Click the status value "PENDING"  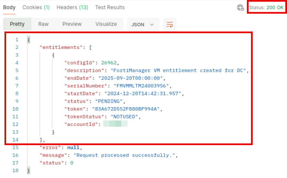(x=109, y=101)
